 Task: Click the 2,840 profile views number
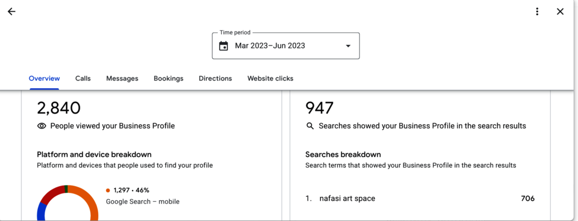(x=59, y=108)
